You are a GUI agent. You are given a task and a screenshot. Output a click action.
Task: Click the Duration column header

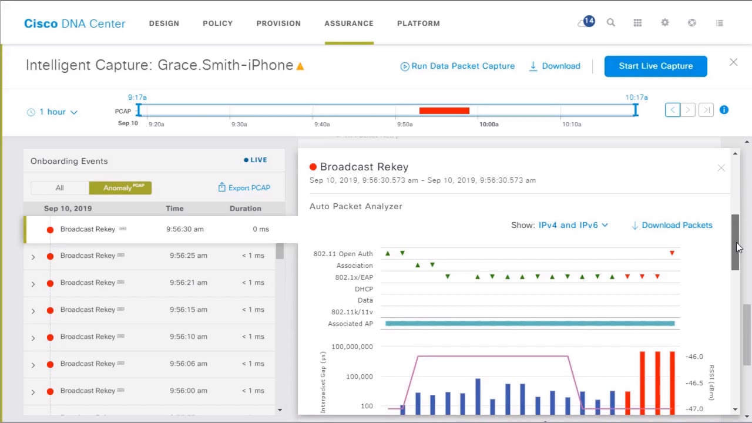[246, 209]
